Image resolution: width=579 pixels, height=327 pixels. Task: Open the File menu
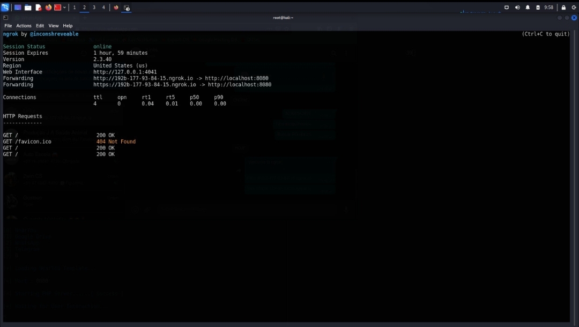[8, 26]
